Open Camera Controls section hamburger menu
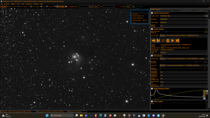 [206, 29]
